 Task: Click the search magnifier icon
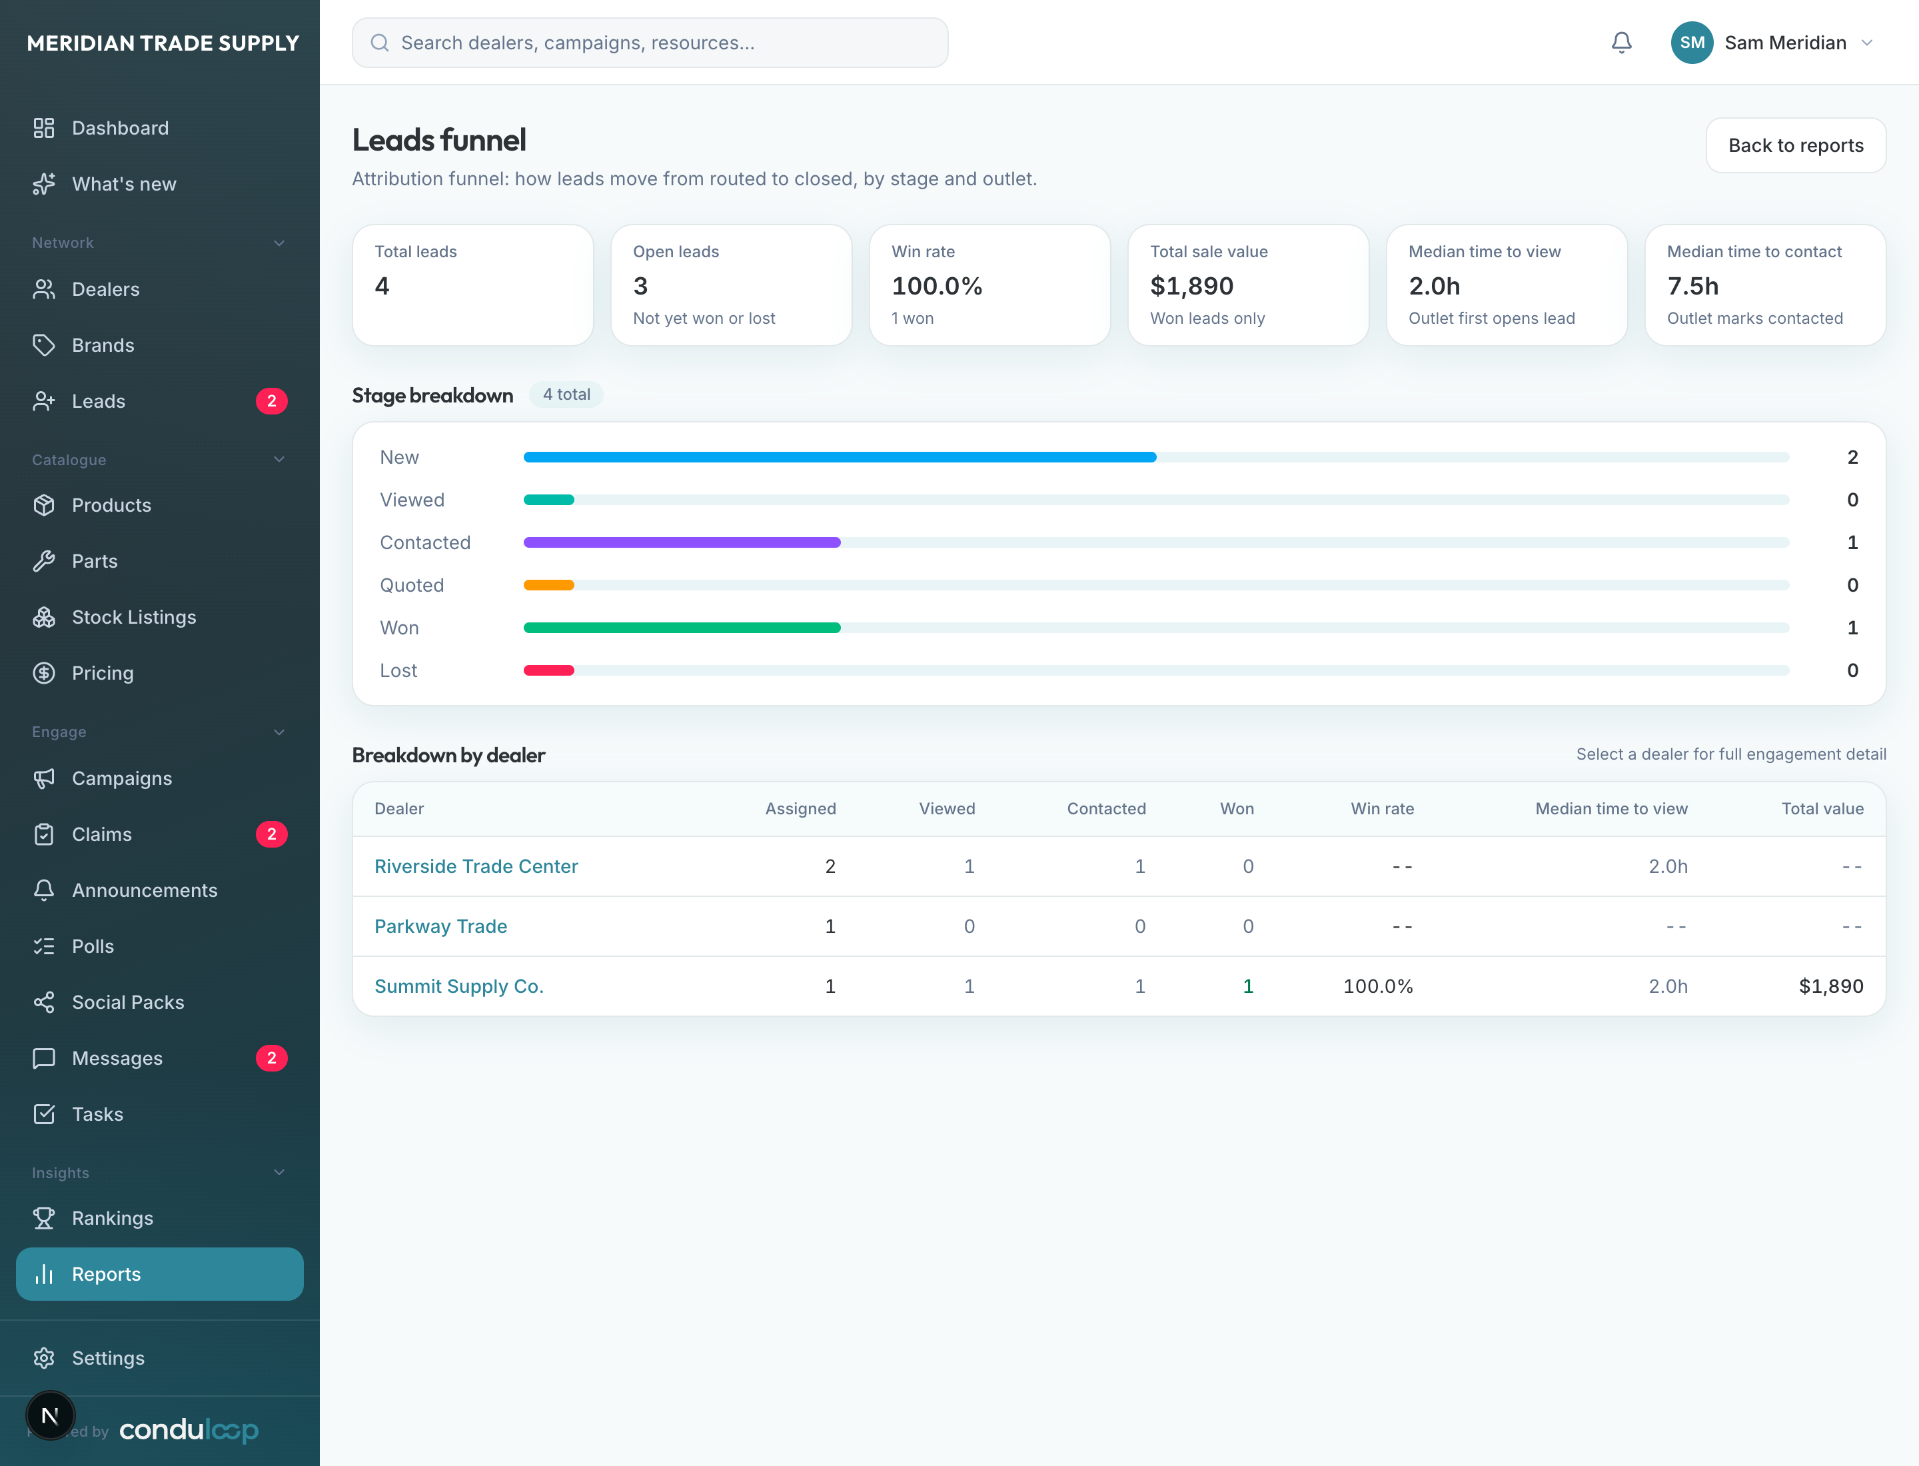pos(380,42)
